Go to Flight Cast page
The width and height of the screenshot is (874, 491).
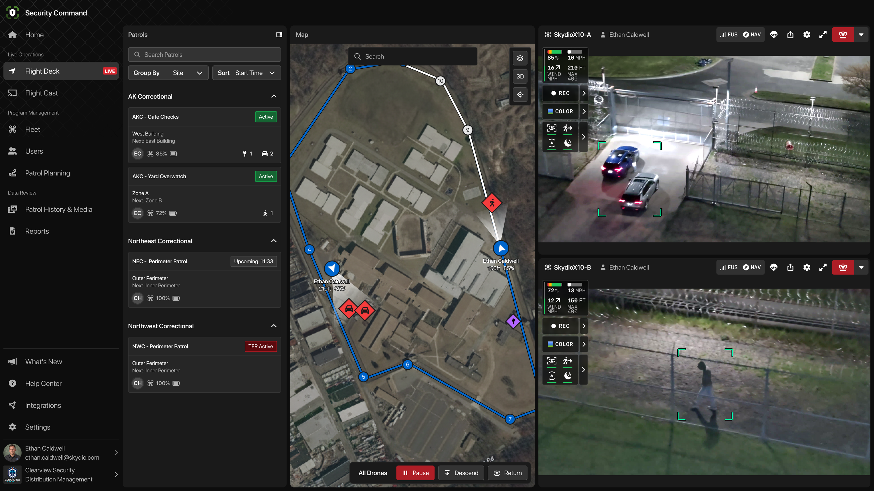point(61,93)
